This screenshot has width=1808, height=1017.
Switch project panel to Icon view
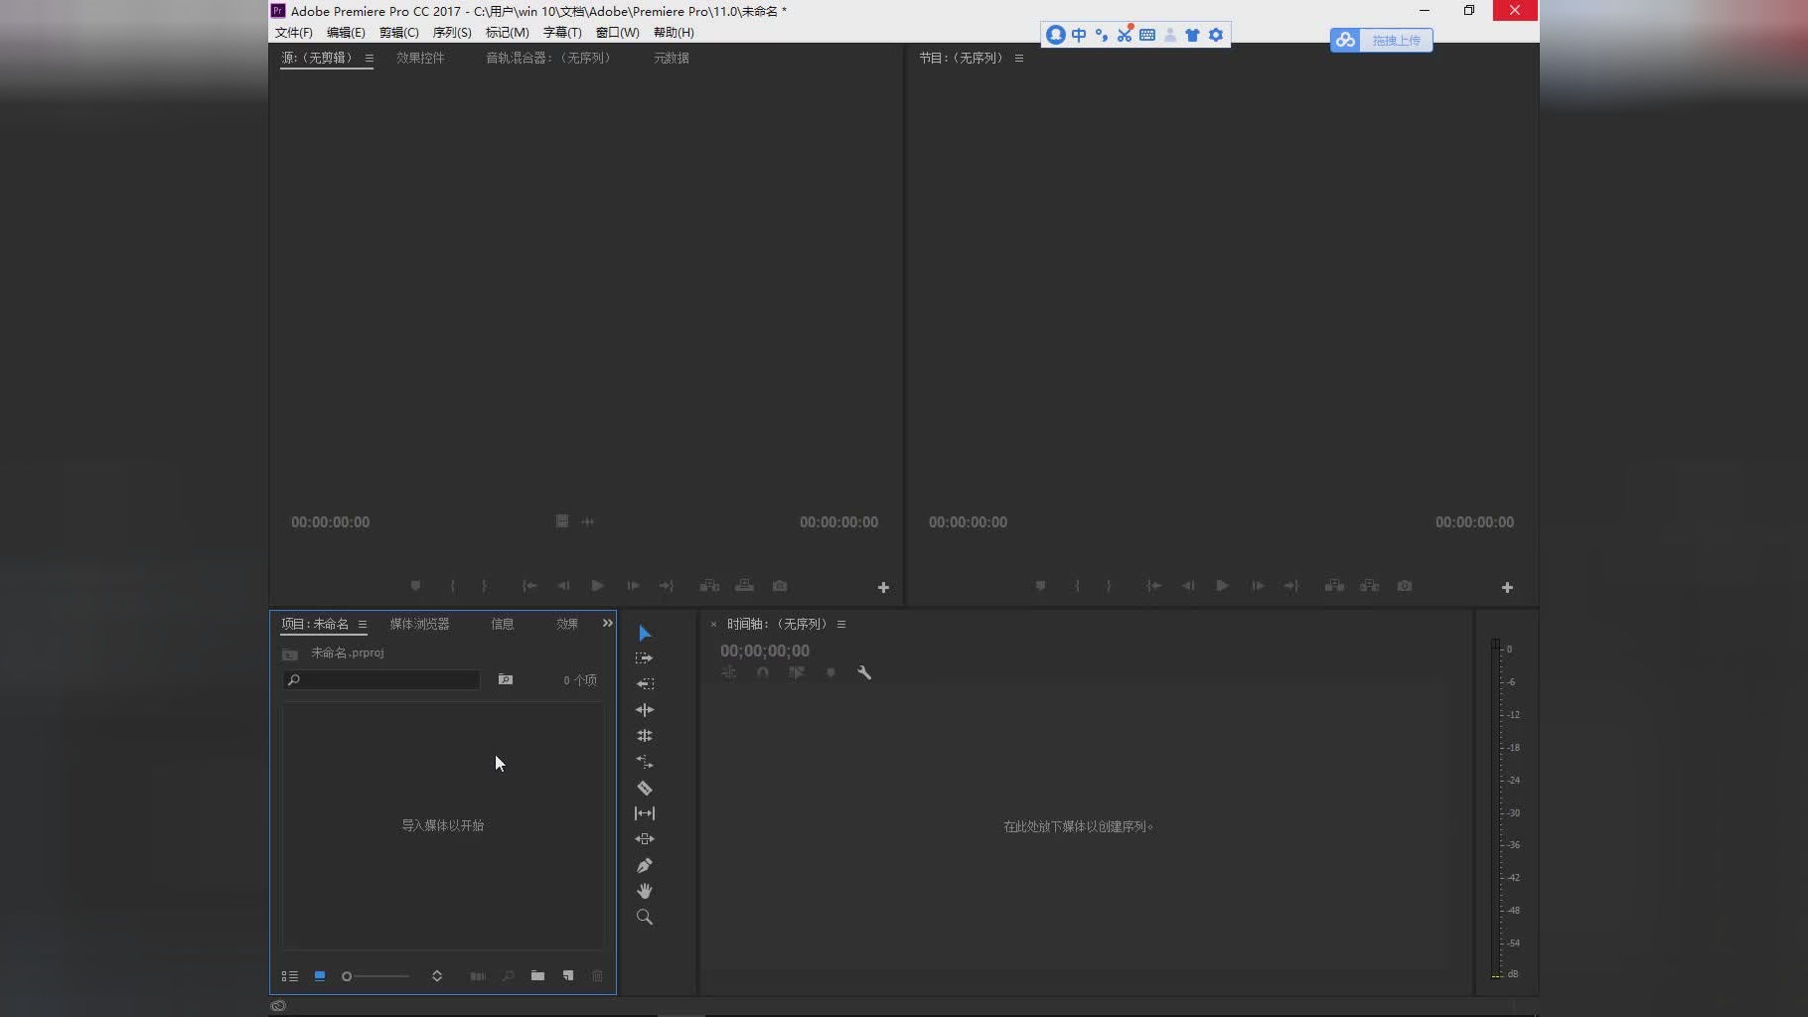320,976
